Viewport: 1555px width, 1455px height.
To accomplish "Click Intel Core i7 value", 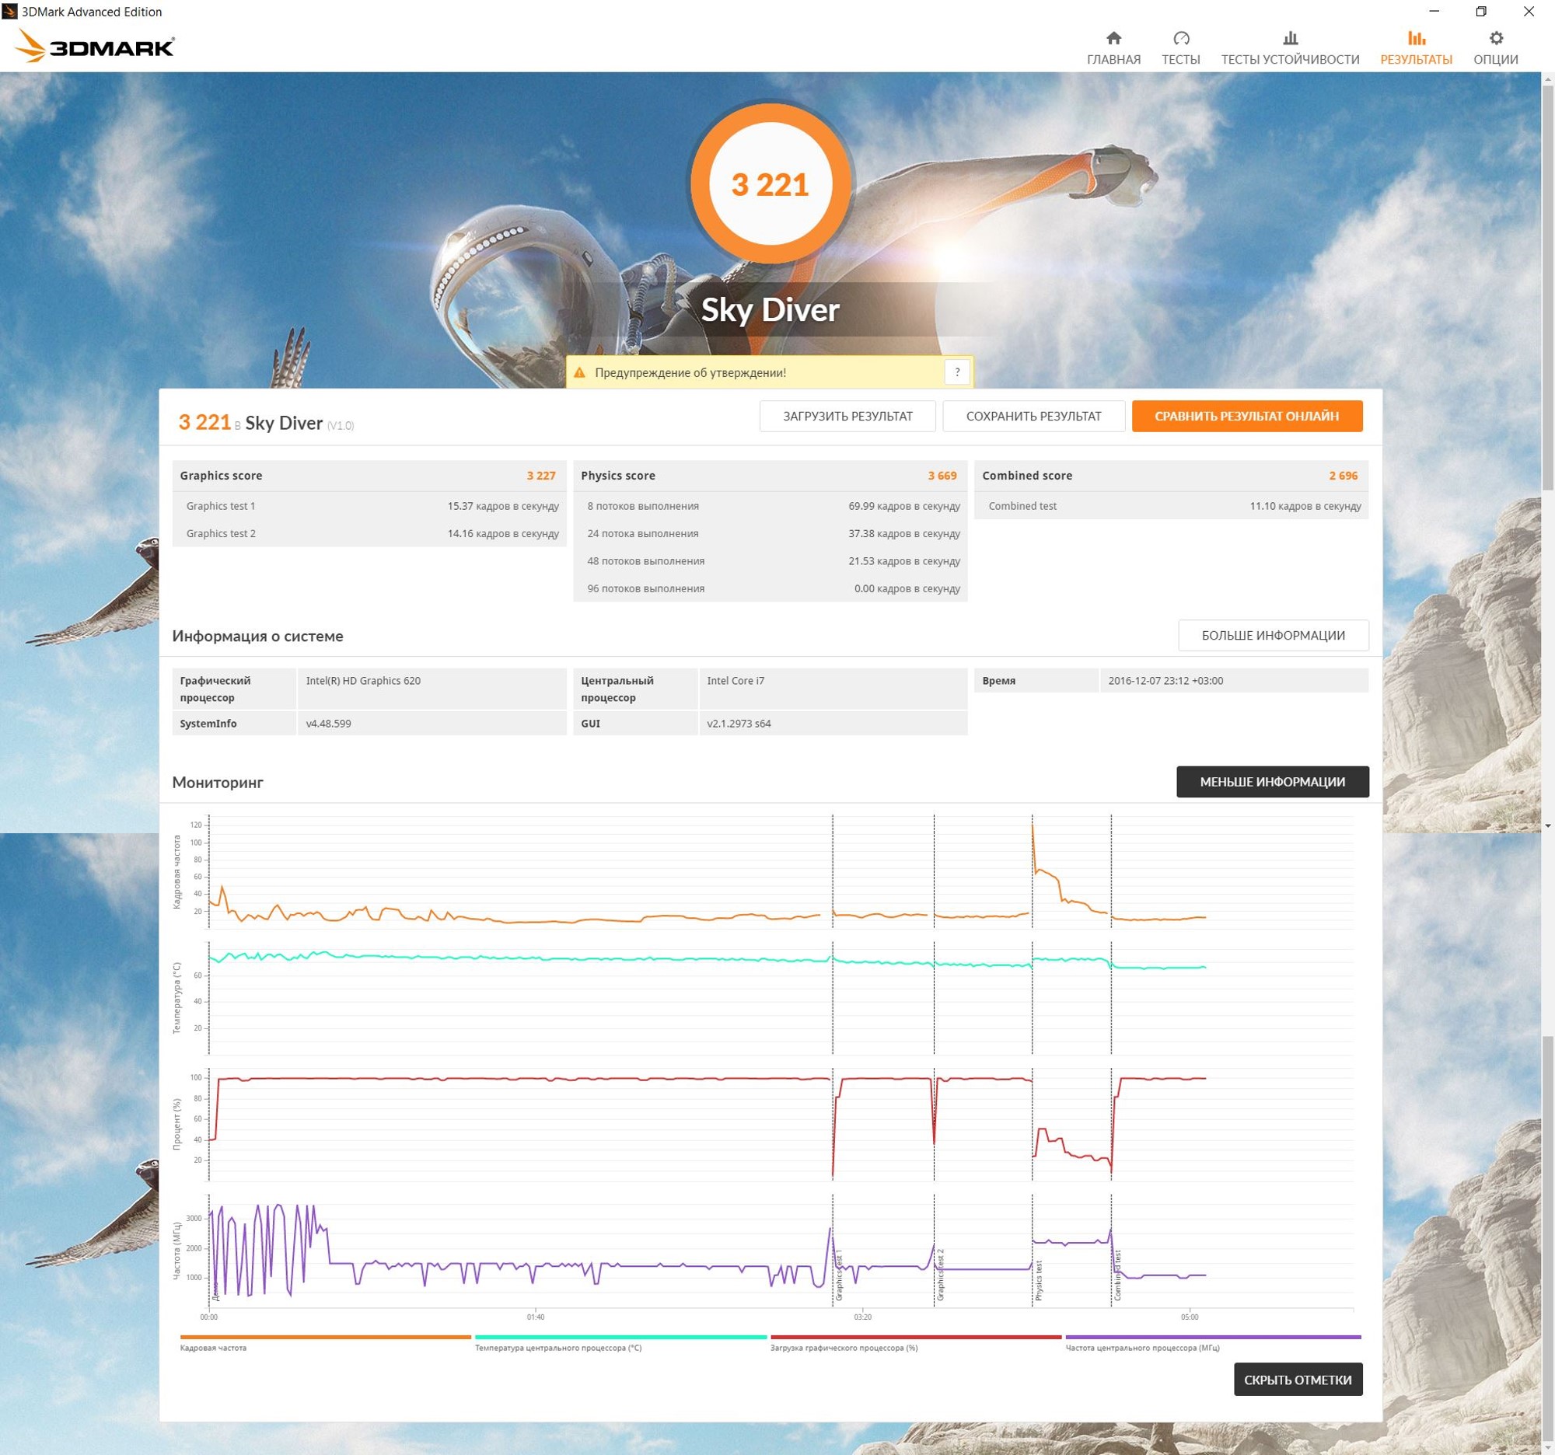I will 736,680.
